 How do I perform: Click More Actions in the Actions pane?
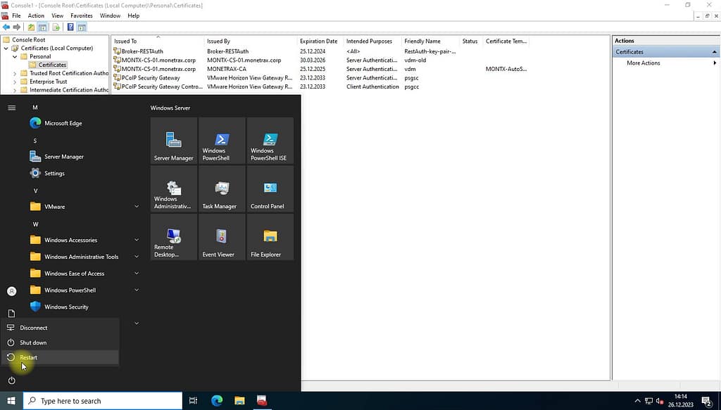644,63
